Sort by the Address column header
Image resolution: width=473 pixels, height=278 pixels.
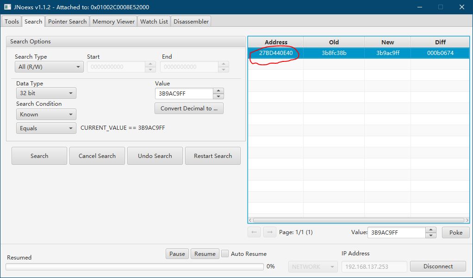(276, 42)
